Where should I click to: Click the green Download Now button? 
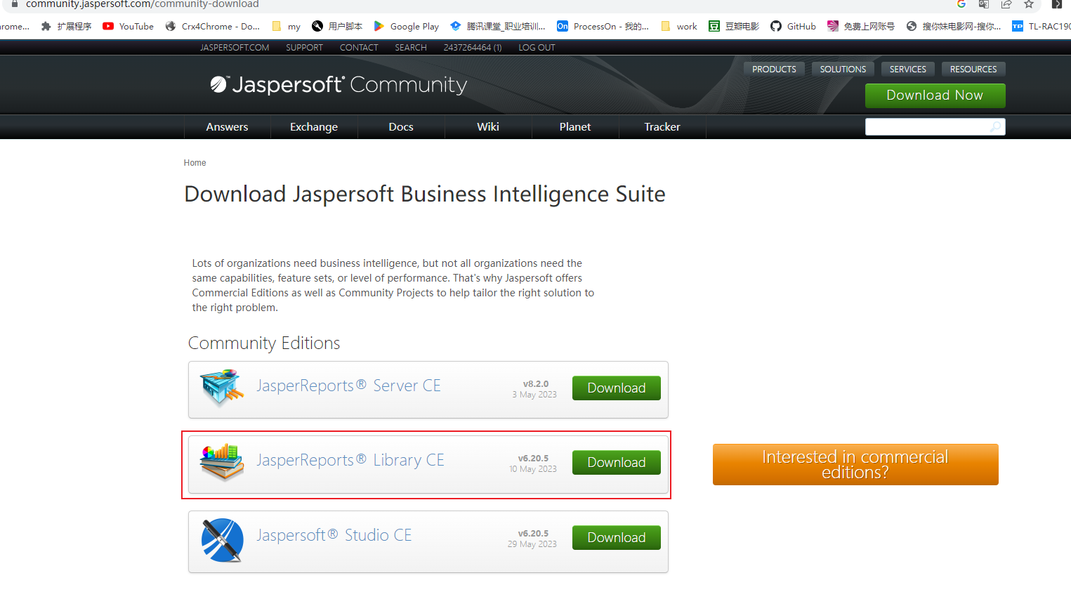click(935, 96)
